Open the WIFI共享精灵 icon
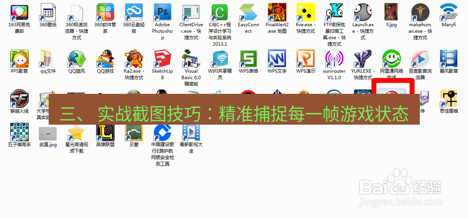This screenshot has width=468, height=218. pyautogui.click(x=220, y=58)
